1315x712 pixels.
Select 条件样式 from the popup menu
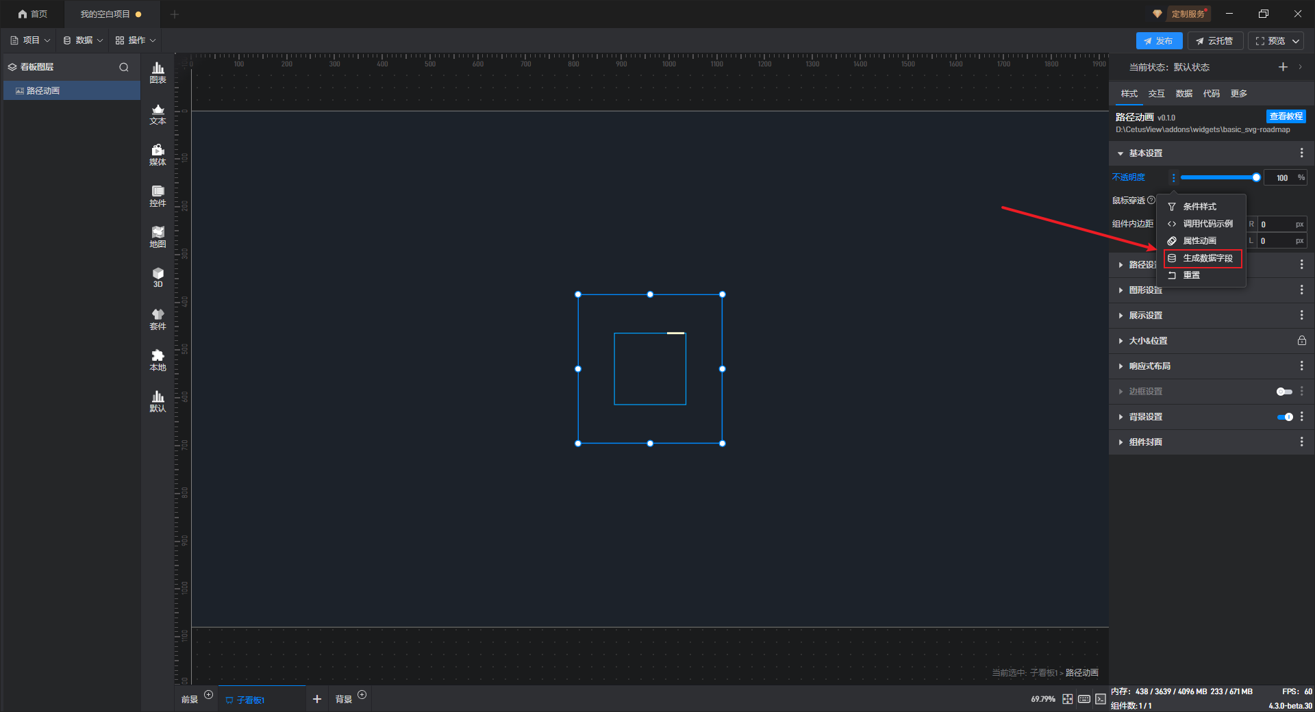coord(1200,207)
